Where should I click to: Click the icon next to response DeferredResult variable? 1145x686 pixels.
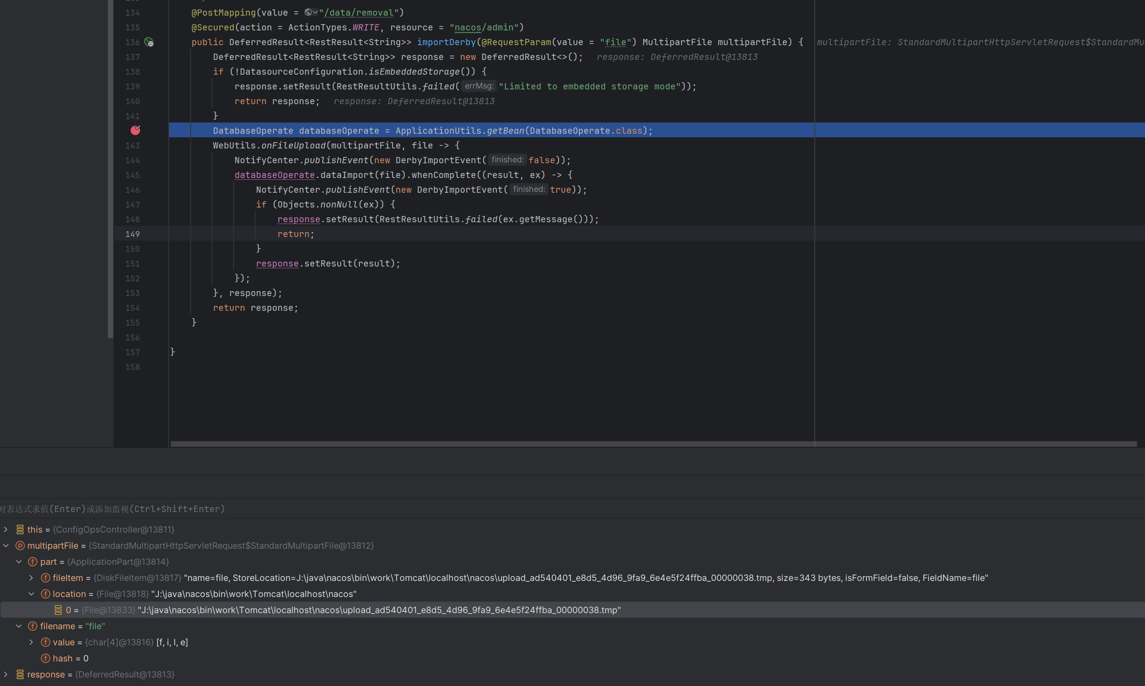20,674
